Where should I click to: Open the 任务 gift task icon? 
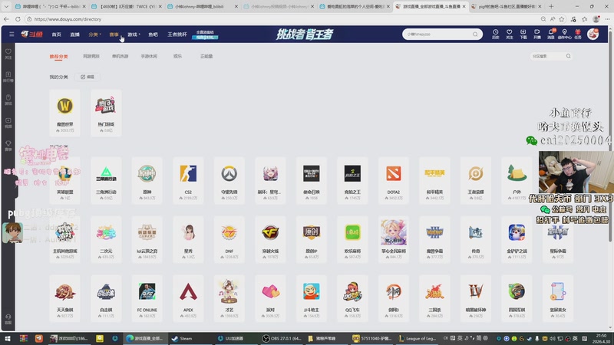pos(578,34)
